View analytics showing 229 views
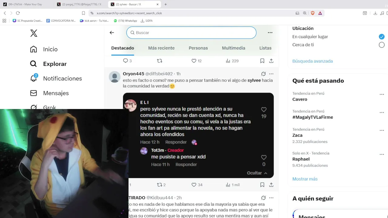Viewport: 388px width, 218px height. [232, 61]
